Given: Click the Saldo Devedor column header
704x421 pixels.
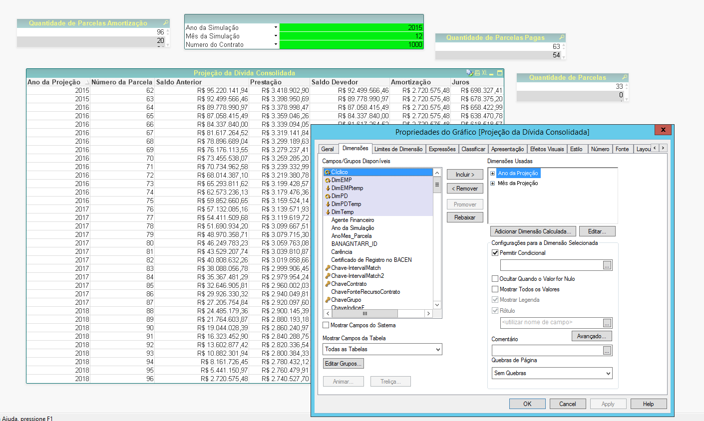Looking at the screenshot, I should click(350, 82).
